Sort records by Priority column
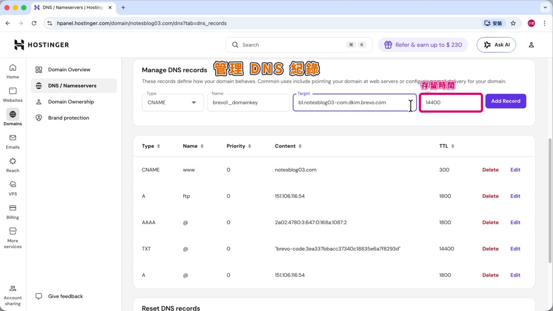553x311 pixels. (x=238, y=146)
